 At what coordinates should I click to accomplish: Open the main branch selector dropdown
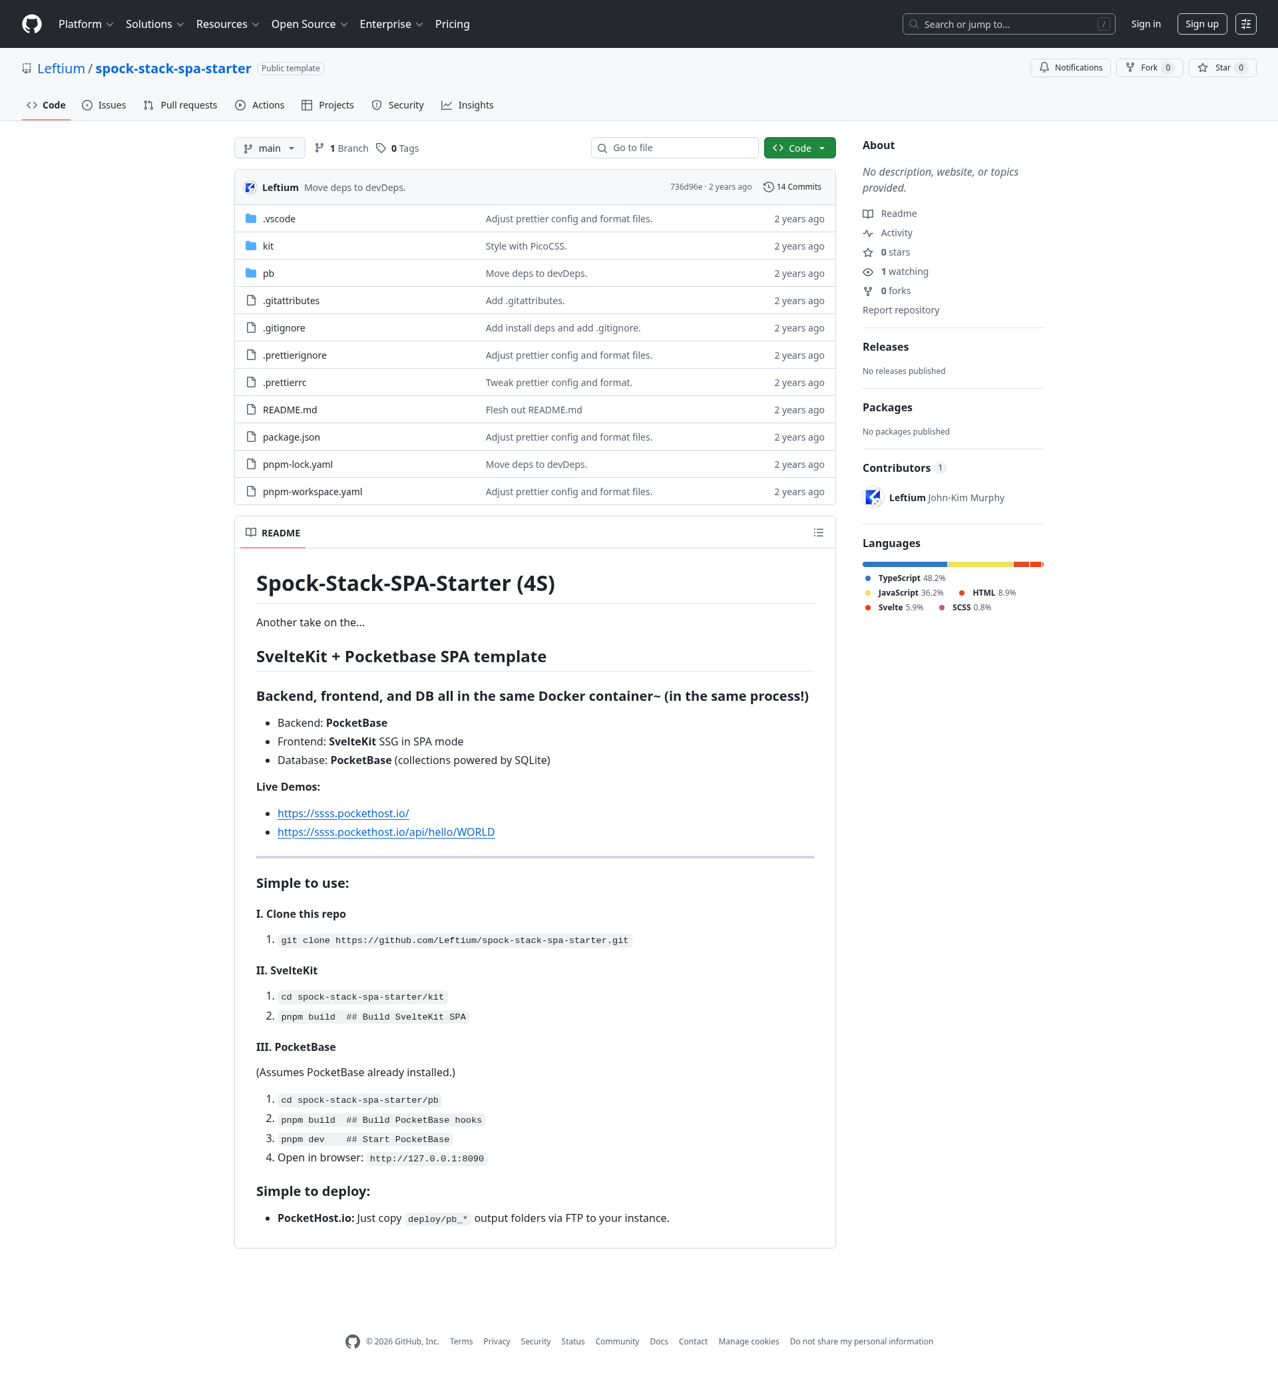point(270,148)
